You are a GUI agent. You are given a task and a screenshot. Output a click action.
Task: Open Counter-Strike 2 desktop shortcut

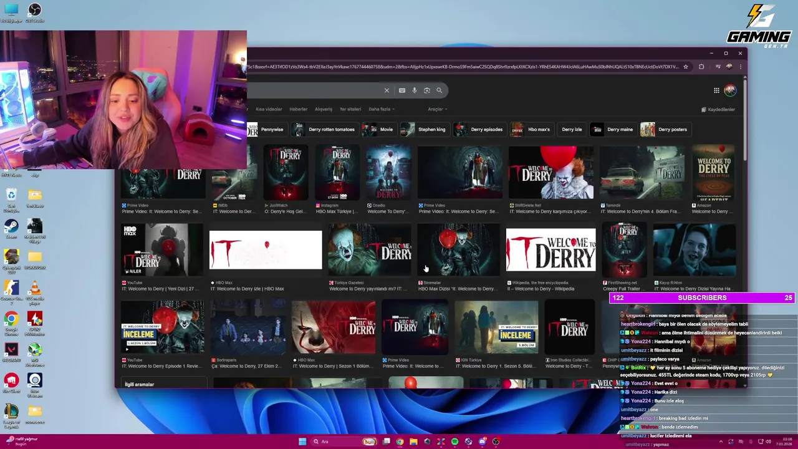pyautogui.click(x=11, y=291)
